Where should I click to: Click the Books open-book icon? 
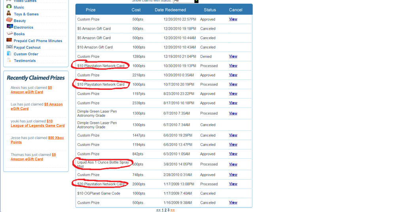[9, 34]
